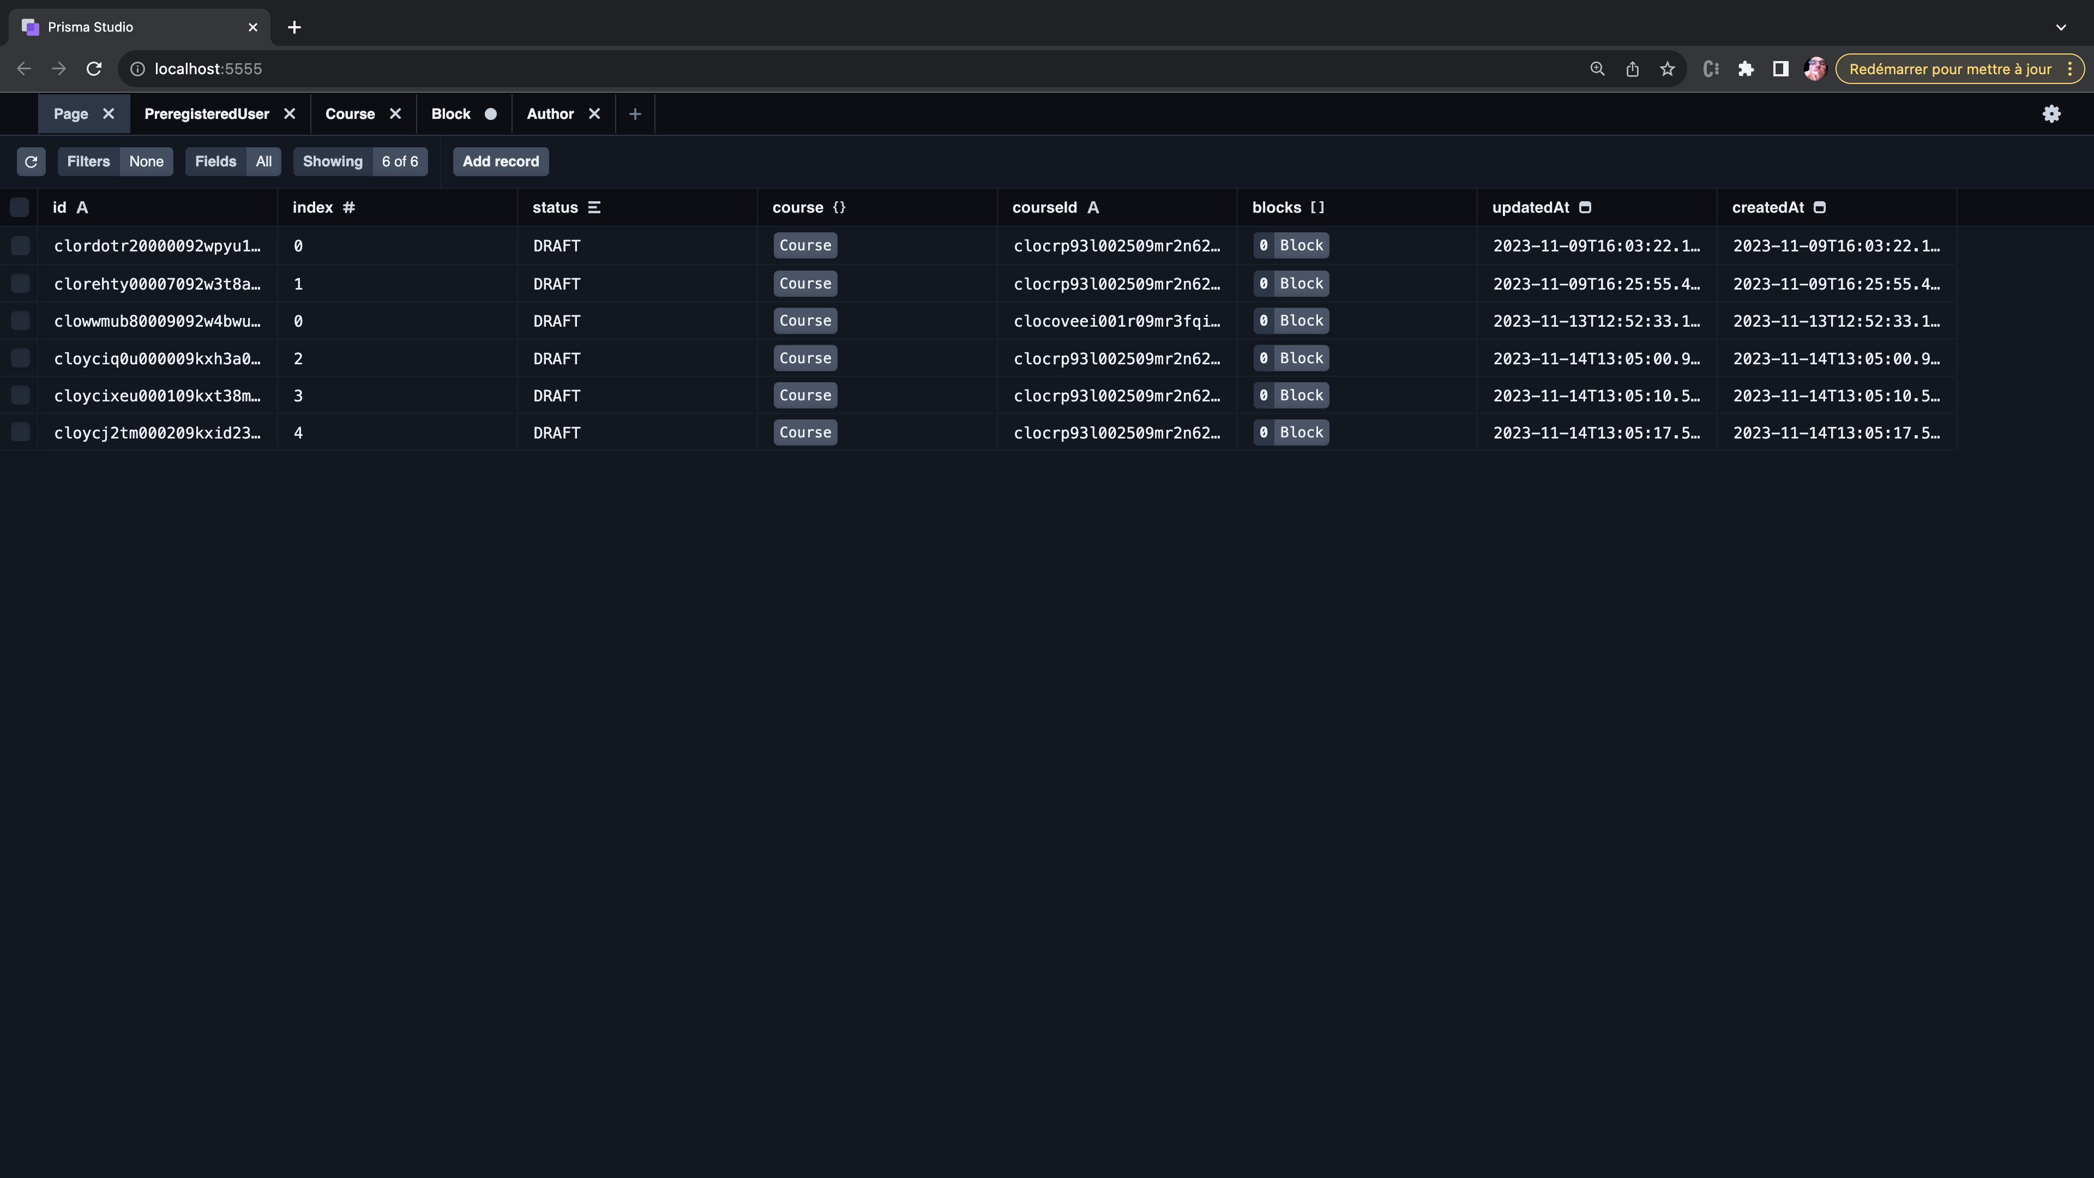The width and height of the screenshot is (2094, 1178).
Task: Close the PreregisteredUser tab
Action: pos(290,114)
